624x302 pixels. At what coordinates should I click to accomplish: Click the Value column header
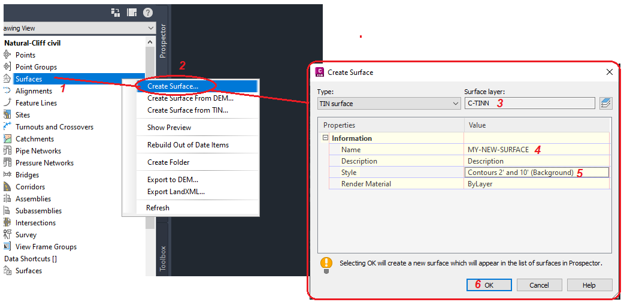pyautogui.click(x=537, y=125)
